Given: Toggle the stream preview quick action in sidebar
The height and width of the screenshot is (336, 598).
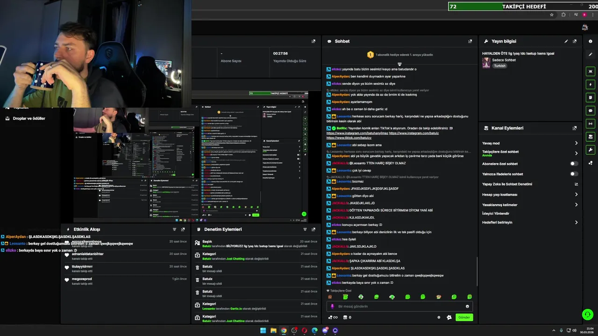Looking at the screenshot, I should point(591,71).
